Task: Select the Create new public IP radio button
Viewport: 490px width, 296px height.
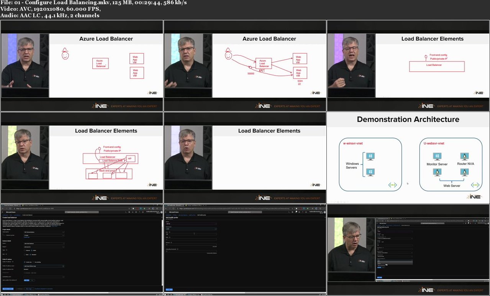Action: [x=25, y=262]
